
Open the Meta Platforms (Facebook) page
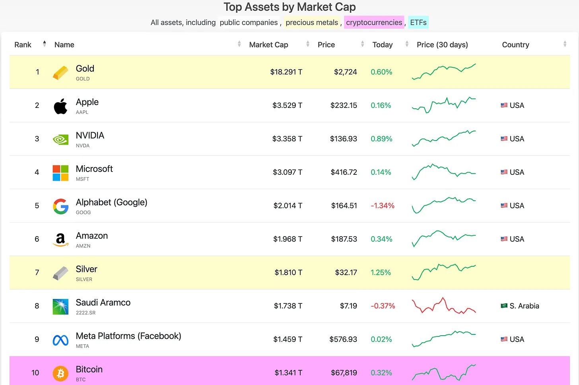(128, 336)
